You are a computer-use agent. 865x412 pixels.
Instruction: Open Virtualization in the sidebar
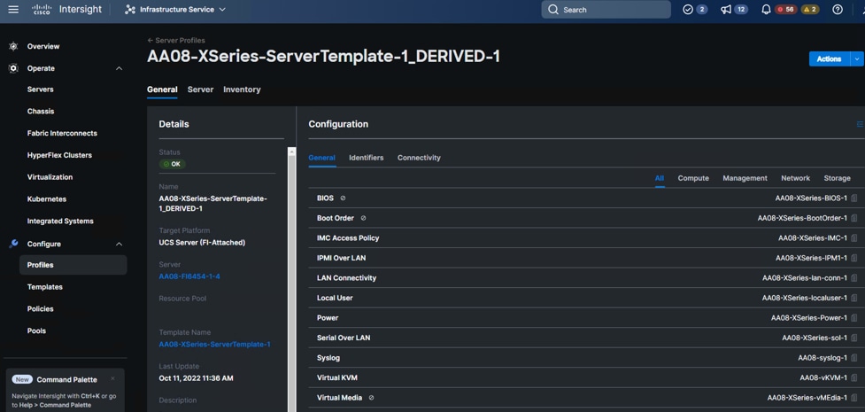tap(50, 177)
